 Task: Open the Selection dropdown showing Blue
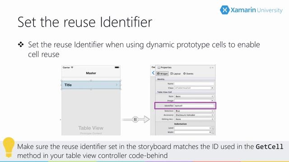pyautogui.click(x=194, y=111)
